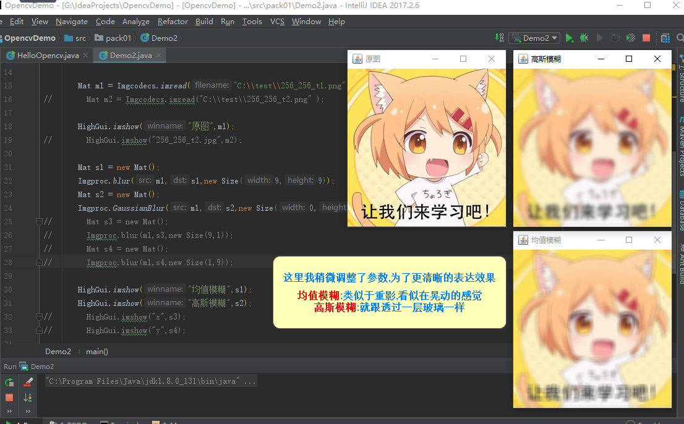Stop the process in the Run panel
The width and height of the screenshot is (684, 424).
(9, 397)
